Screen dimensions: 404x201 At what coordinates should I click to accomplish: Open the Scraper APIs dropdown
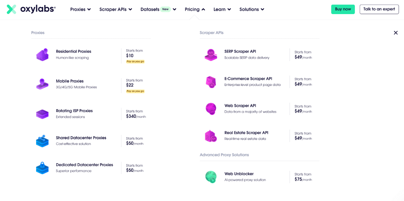click(115, 9)
